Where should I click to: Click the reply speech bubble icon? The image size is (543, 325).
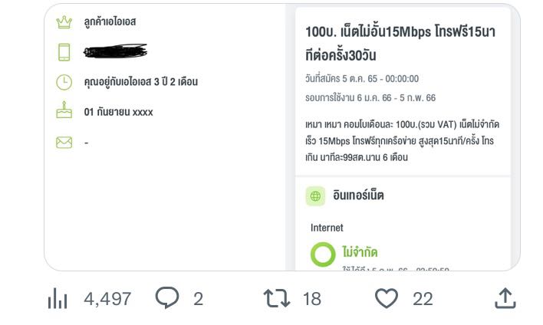tap(166, 298)
